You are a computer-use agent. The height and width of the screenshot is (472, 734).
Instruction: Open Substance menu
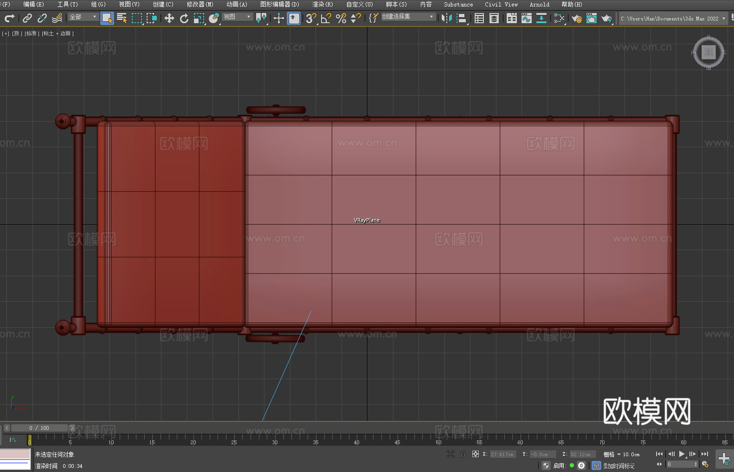click(x=458, y=4)
